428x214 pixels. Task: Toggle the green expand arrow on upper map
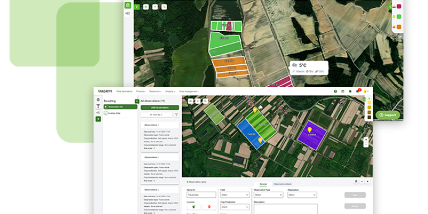(x=137, y=7)
